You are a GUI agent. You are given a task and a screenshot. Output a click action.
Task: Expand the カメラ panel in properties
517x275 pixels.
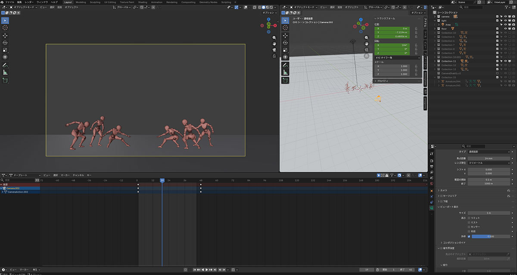(x=445, y=190)
